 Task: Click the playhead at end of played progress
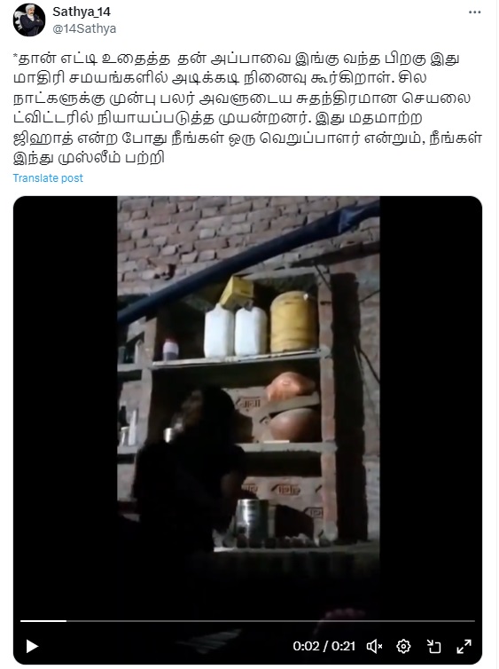(x=66, y=621)
